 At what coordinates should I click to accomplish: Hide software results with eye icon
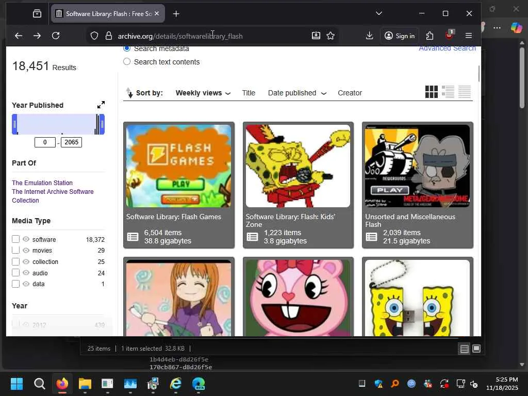(x=26, y=239)
